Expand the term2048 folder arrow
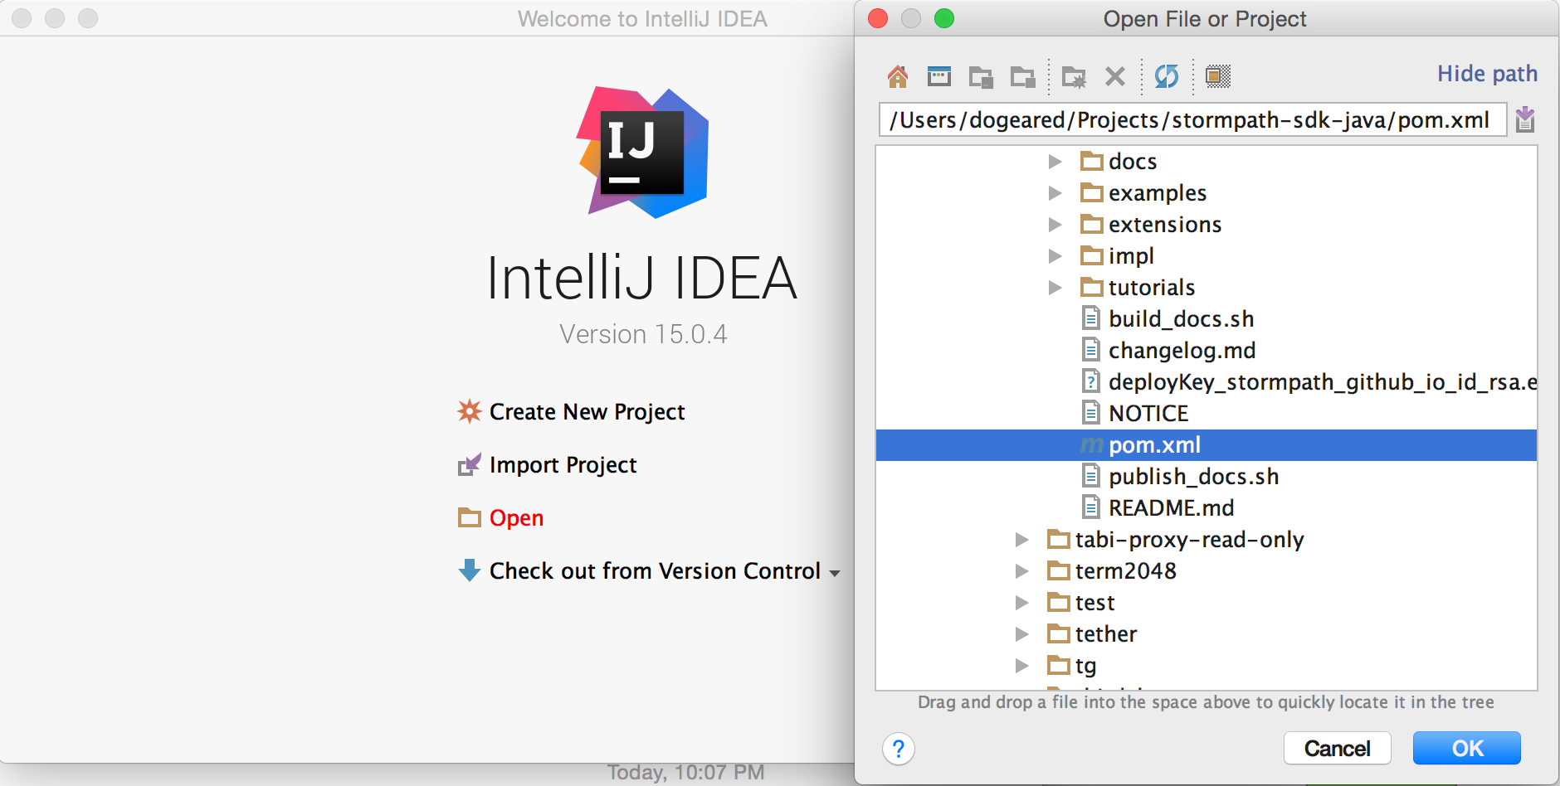 [1022, 571]
